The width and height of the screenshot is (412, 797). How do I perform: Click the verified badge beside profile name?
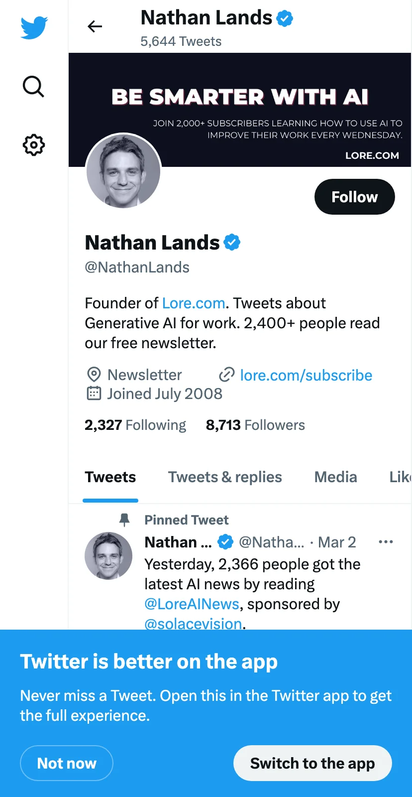point(232,243)
